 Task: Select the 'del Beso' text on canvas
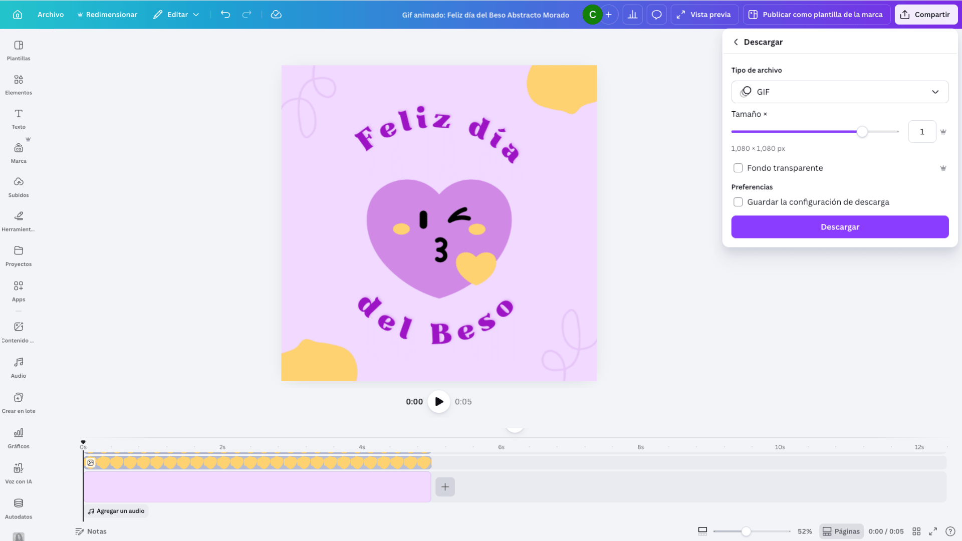point(435,321)
